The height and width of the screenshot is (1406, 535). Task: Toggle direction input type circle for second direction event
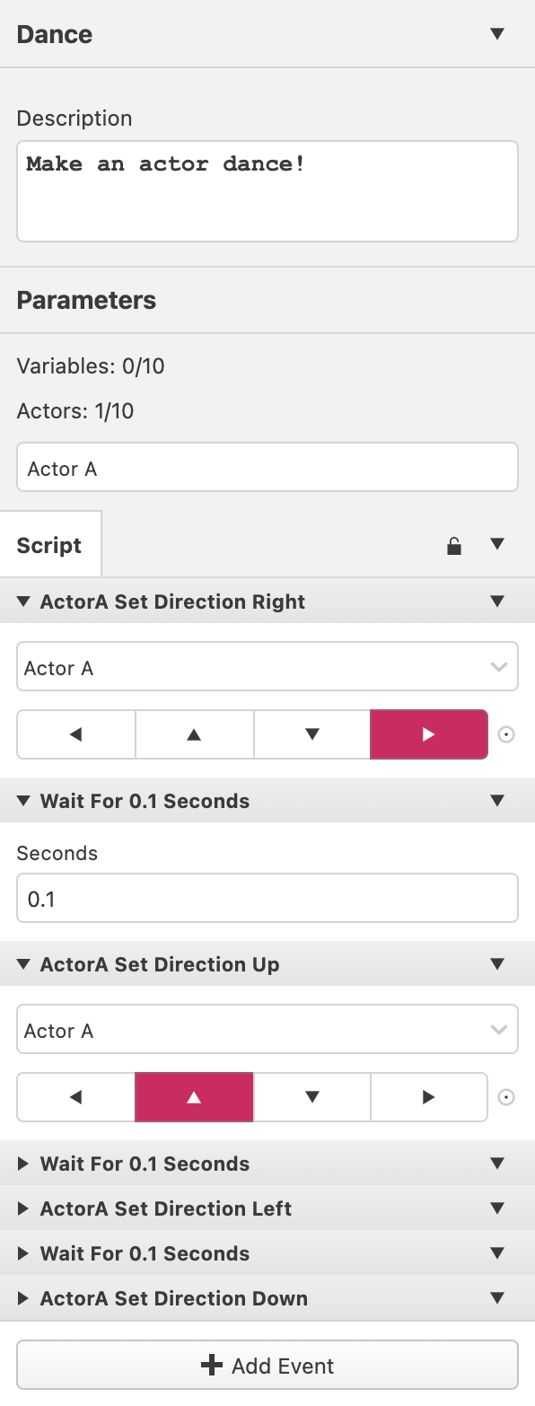[506, 1097]
